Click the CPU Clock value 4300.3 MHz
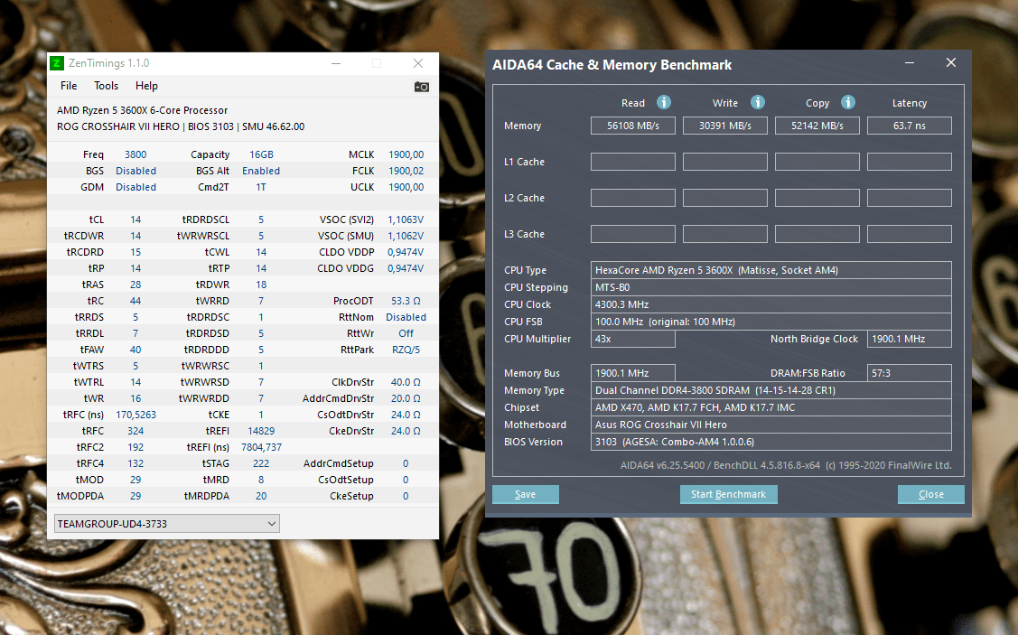Image resolution: width=1018 pixels, height=635 pixels. point(771,304)
